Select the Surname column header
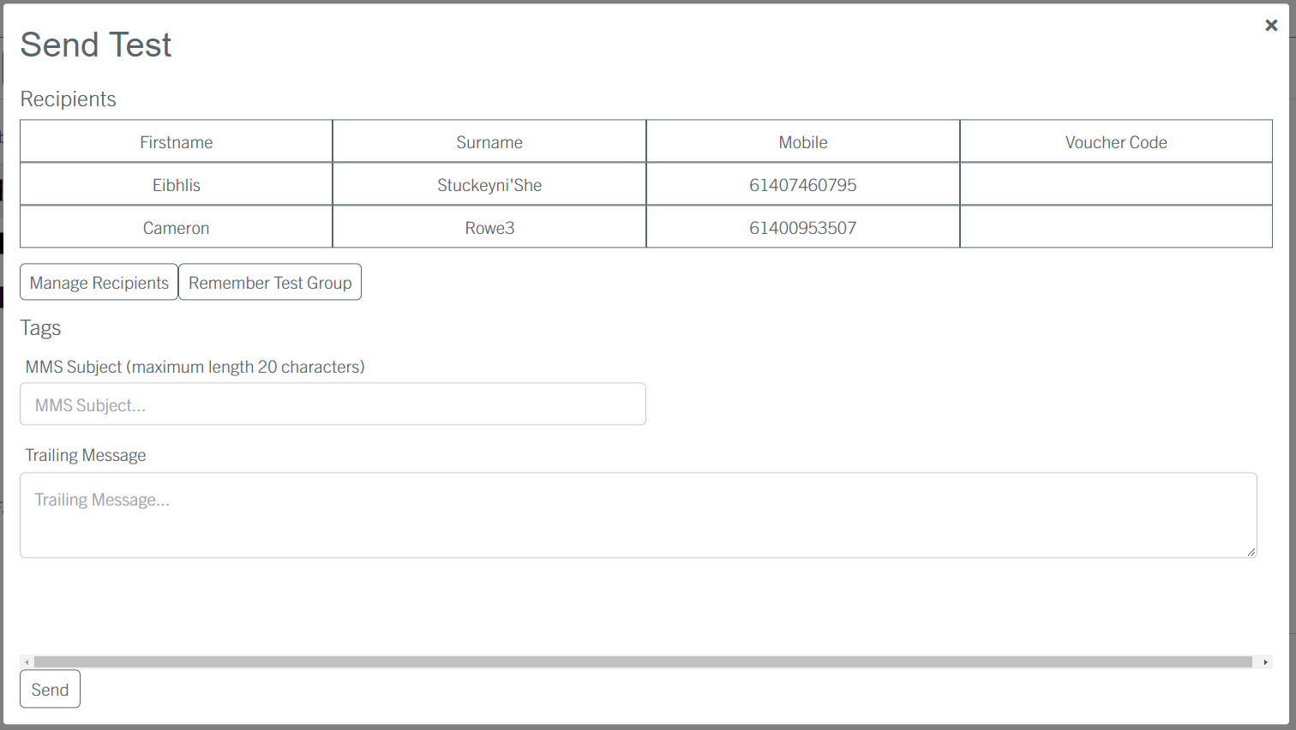This screenshot has height=730, width=1296. pyautogui.click(x=489, y=142)
